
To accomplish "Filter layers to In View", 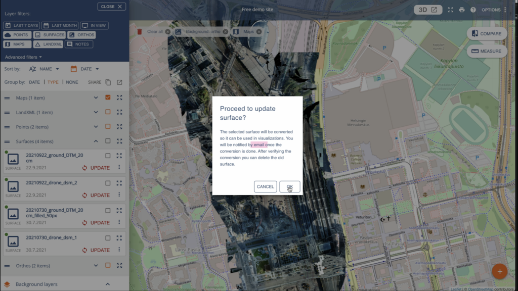I will point(94,25).
